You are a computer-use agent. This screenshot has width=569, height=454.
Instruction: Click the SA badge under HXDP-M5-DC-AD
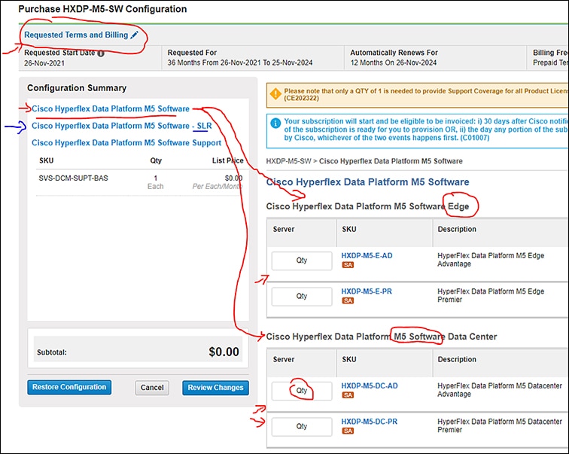tap(348, 395)
